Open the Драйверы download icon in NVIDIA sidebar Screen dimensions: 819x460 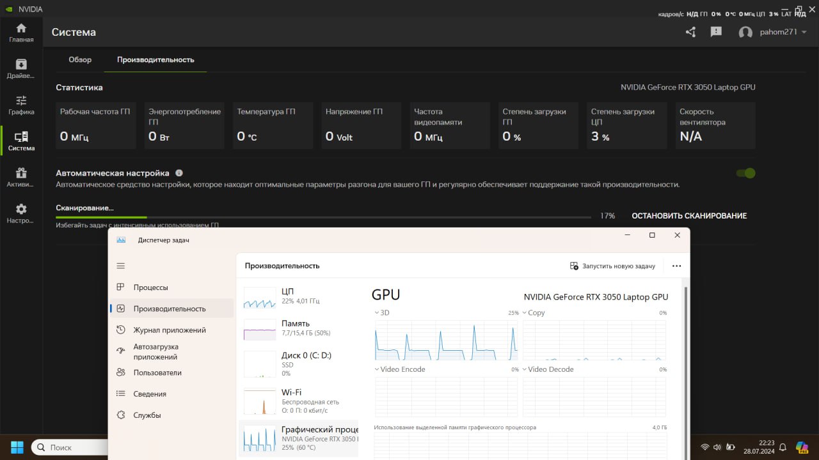click(21, 64)
